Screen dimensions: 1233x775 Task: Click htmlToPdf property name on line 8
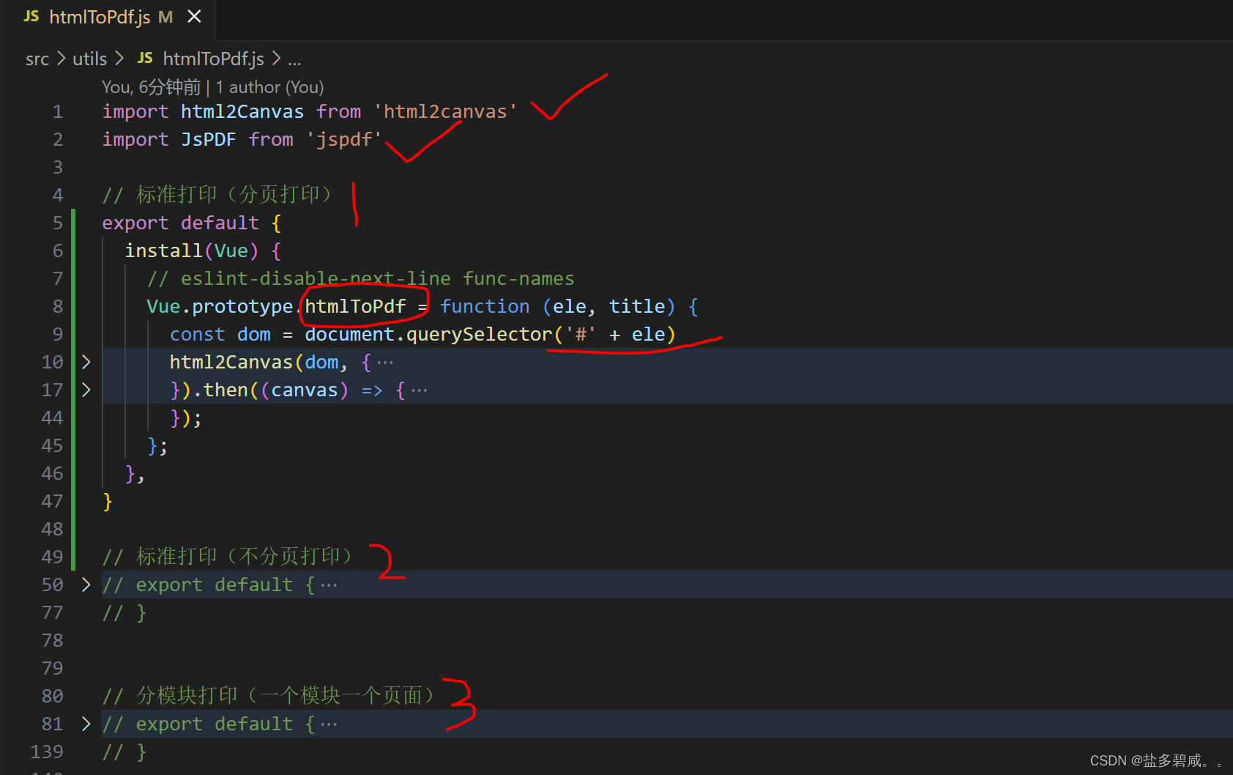pos(355,307)
